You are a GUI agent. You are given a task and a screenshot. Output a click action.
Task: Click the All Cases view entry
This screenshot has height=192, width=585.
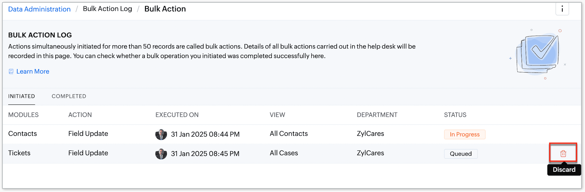284,153
